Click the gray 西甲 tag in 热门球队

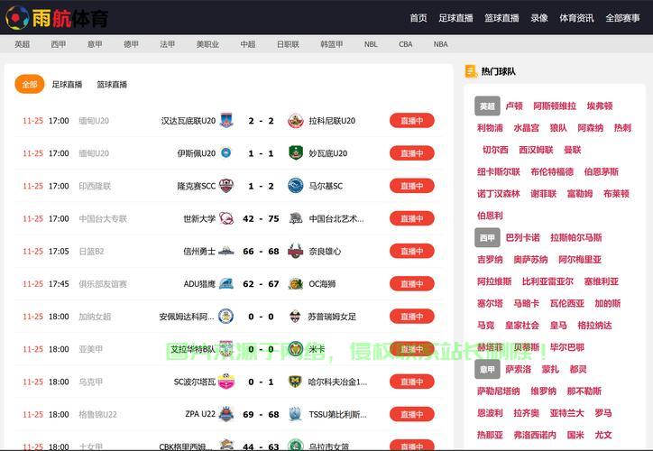pyautogui.click(x=487, y=238)
